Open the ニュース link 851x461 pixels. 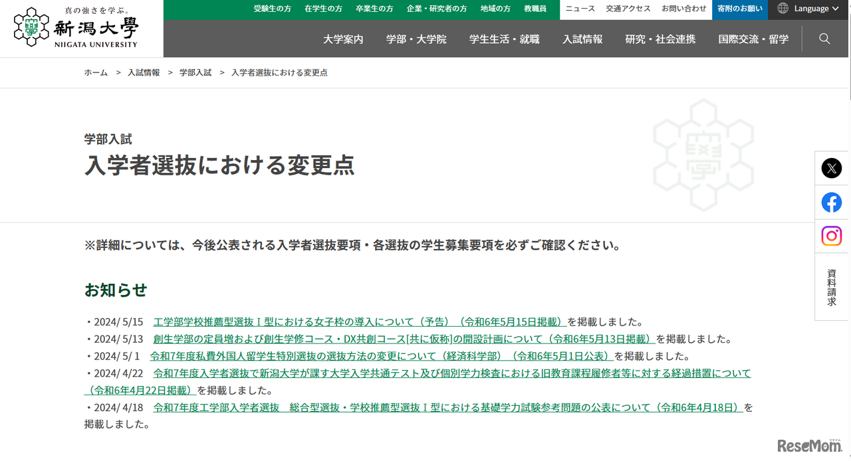pos(580,9)
